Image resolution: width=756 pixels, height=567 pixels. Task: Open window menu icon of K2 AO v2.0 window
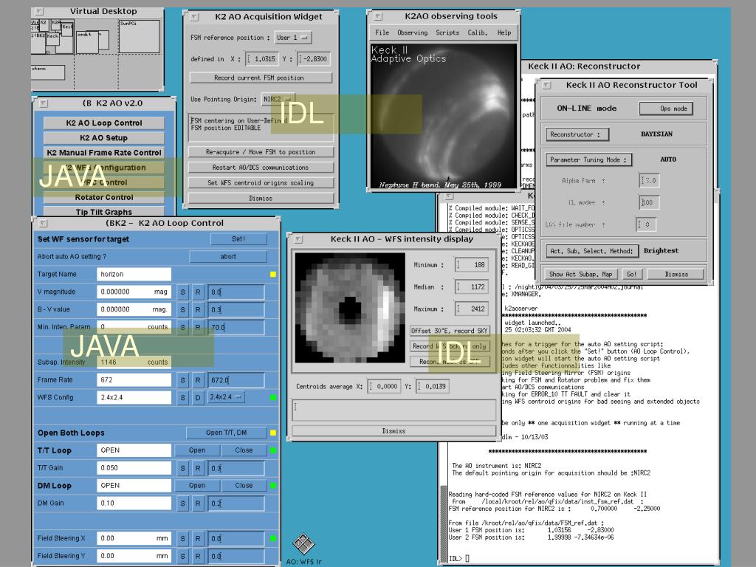(x=44, y=103)
